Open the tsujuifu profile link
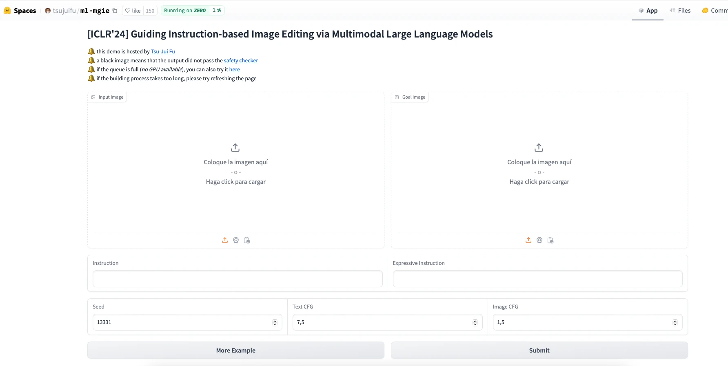This screenshot has width=728, height=366. pos(64,11)
